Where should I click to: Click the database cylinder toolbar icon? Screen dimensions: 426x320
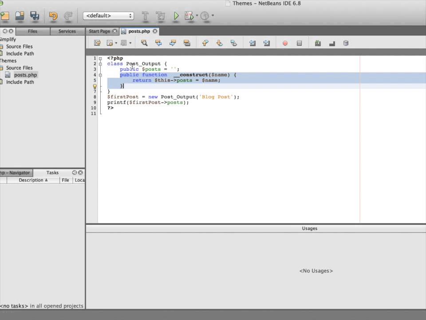click(346, 43)
